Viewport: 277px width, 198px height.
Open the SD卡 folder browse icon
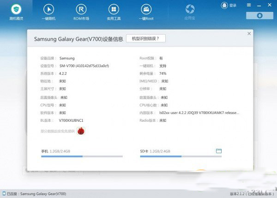(219, 151)
